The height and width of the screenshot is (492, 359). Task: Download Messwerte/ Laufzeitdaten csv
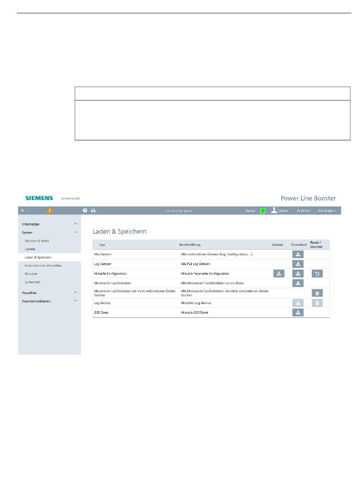point(298,283)
